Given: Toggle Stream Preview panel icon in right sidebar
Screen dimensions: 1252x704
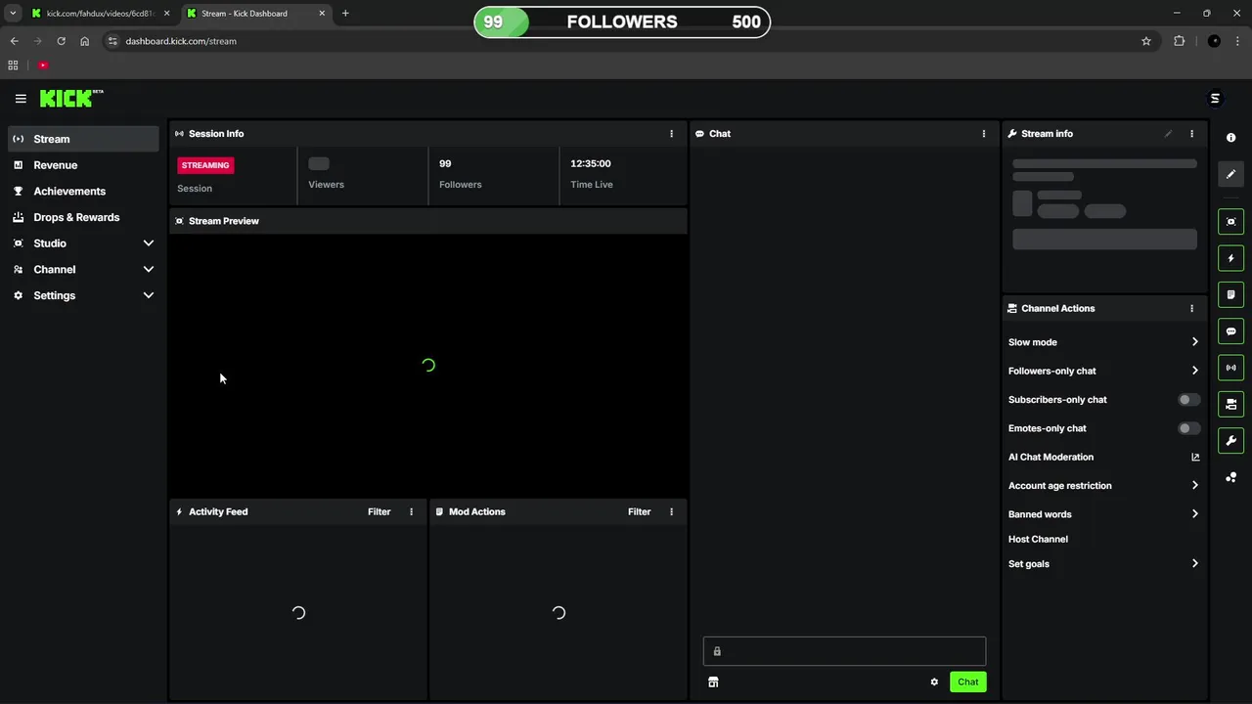Looking at the screenshot, I should click(x=1231, y=222).
